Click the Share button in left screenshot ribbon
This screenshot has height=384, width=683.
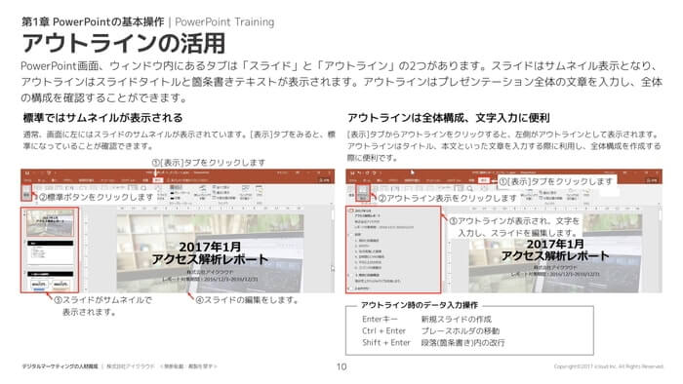click(325, 179)
